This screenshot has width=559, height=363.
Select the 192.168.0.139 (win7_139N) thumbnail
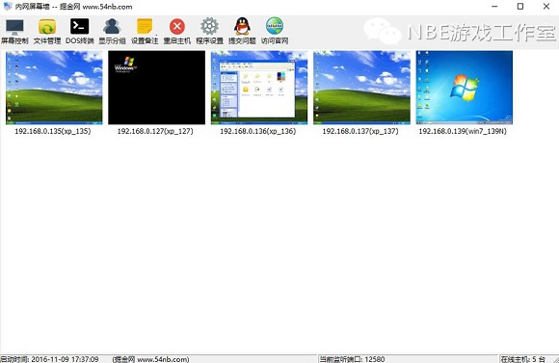pyautogui.click(x=465, y=88)
